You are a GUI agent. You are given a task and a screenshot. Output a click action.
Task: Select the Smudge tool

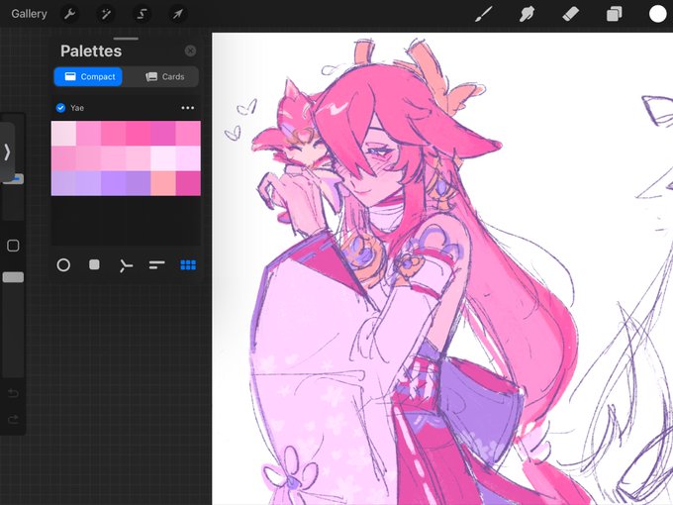point(528,14)
